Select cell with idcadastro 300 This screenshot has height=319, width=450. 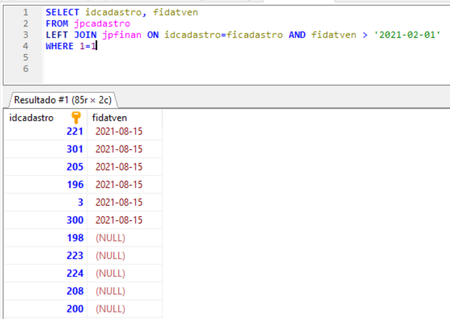(46, 221)
